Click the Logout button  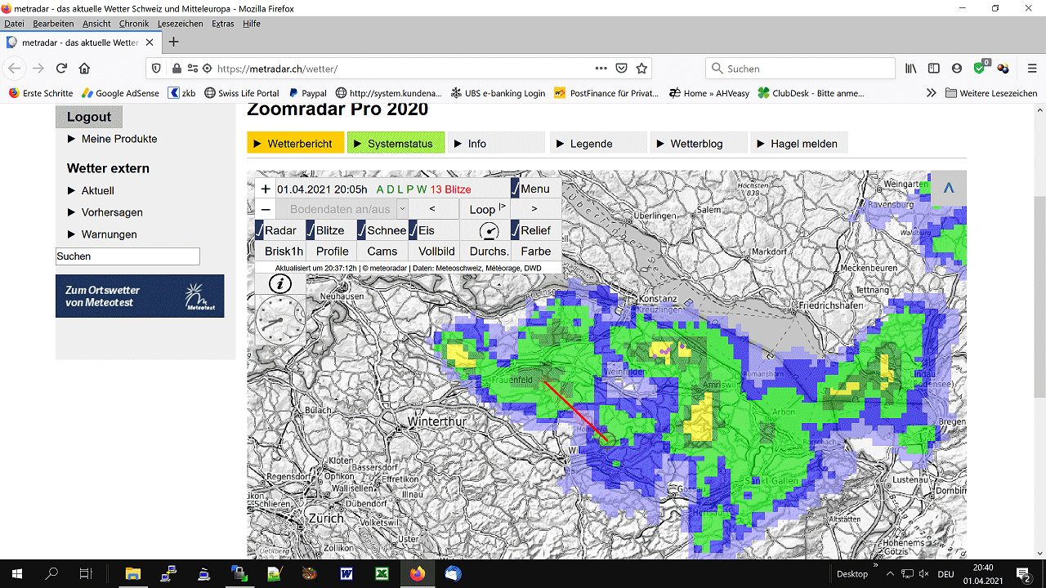(89, 117)
